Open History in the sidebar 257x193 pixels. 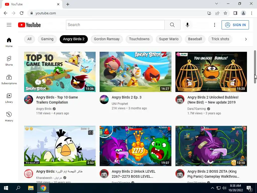9,117
